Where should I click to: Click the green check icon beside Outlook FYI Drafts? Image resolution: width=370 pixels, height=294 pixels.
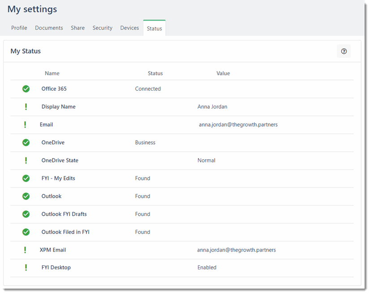point(26,214)
